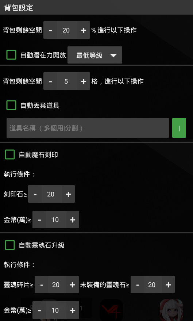This screenshot has width=193, height=321.
Task: Decrease 金幣(萬) under magic stone engraving
Action: (39, 220)
